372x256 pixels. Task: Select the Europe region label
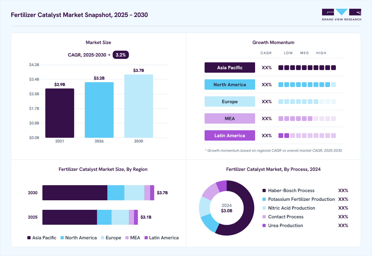[230, 102]
